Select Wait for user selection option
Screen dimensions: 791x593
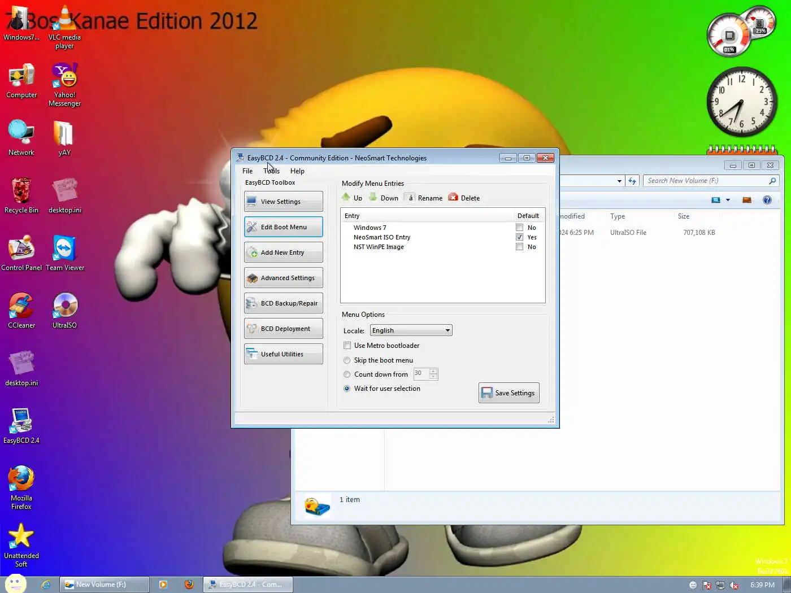(x=347, y=389)
